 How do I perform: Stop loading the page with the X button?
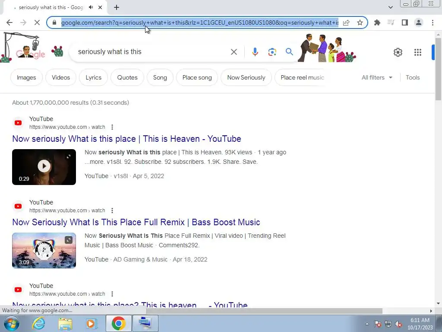point(37,22)
